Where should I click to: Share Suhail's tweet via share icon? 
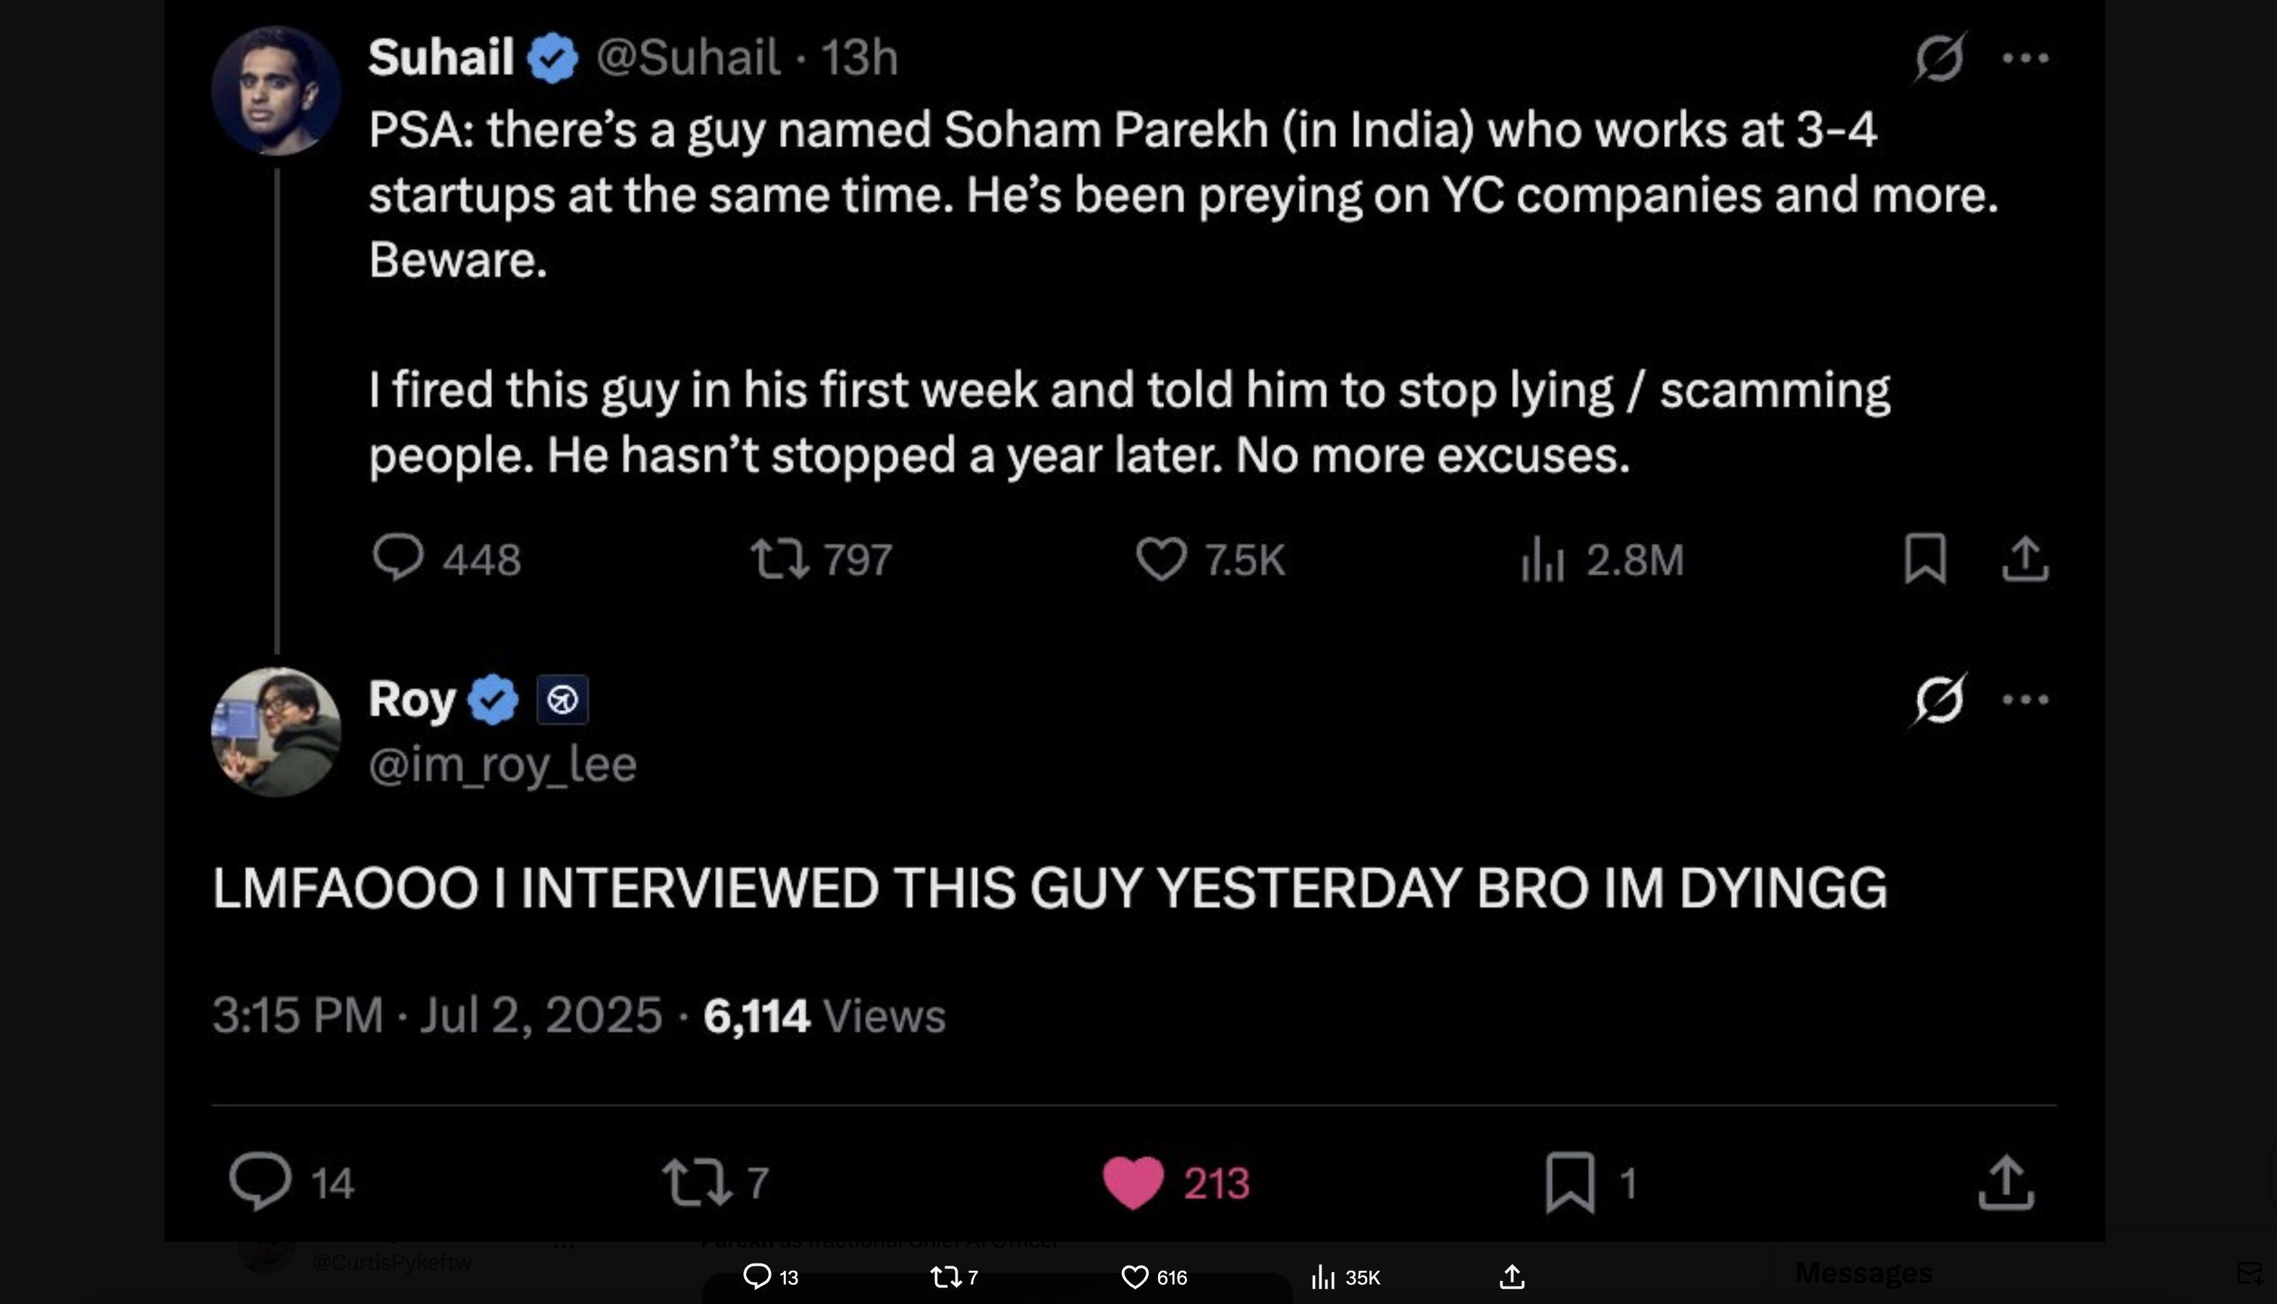coord(2024,558)
